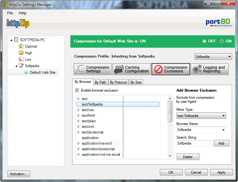Expand the text/plain node
The width and height of the screenshot is (238, 182).
pos(78,121)
